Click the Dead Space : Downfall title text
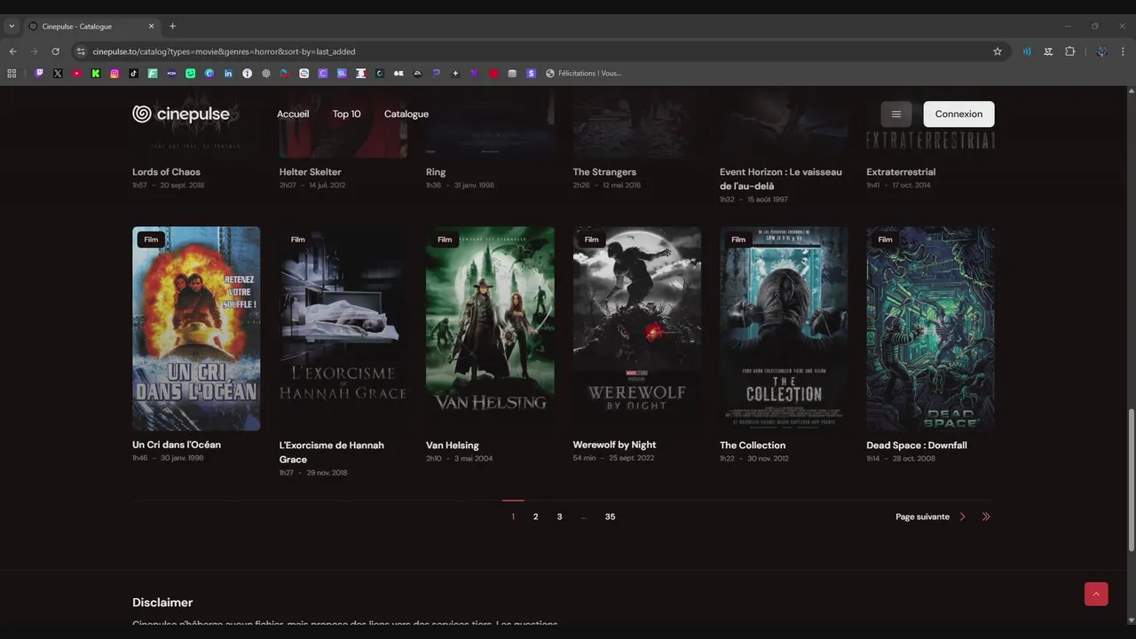 pos(917,446)
